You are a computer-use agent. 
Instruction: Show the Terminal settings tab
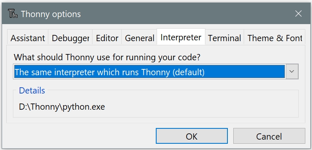point(225,38)
